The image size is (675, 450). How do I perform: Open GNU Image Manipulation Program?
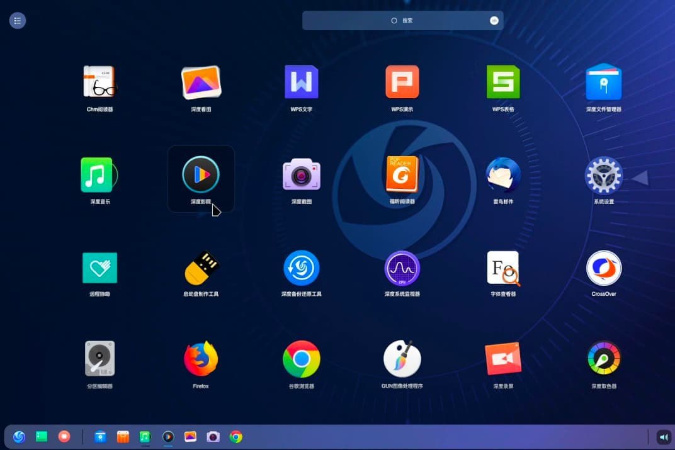click(402, 358)
